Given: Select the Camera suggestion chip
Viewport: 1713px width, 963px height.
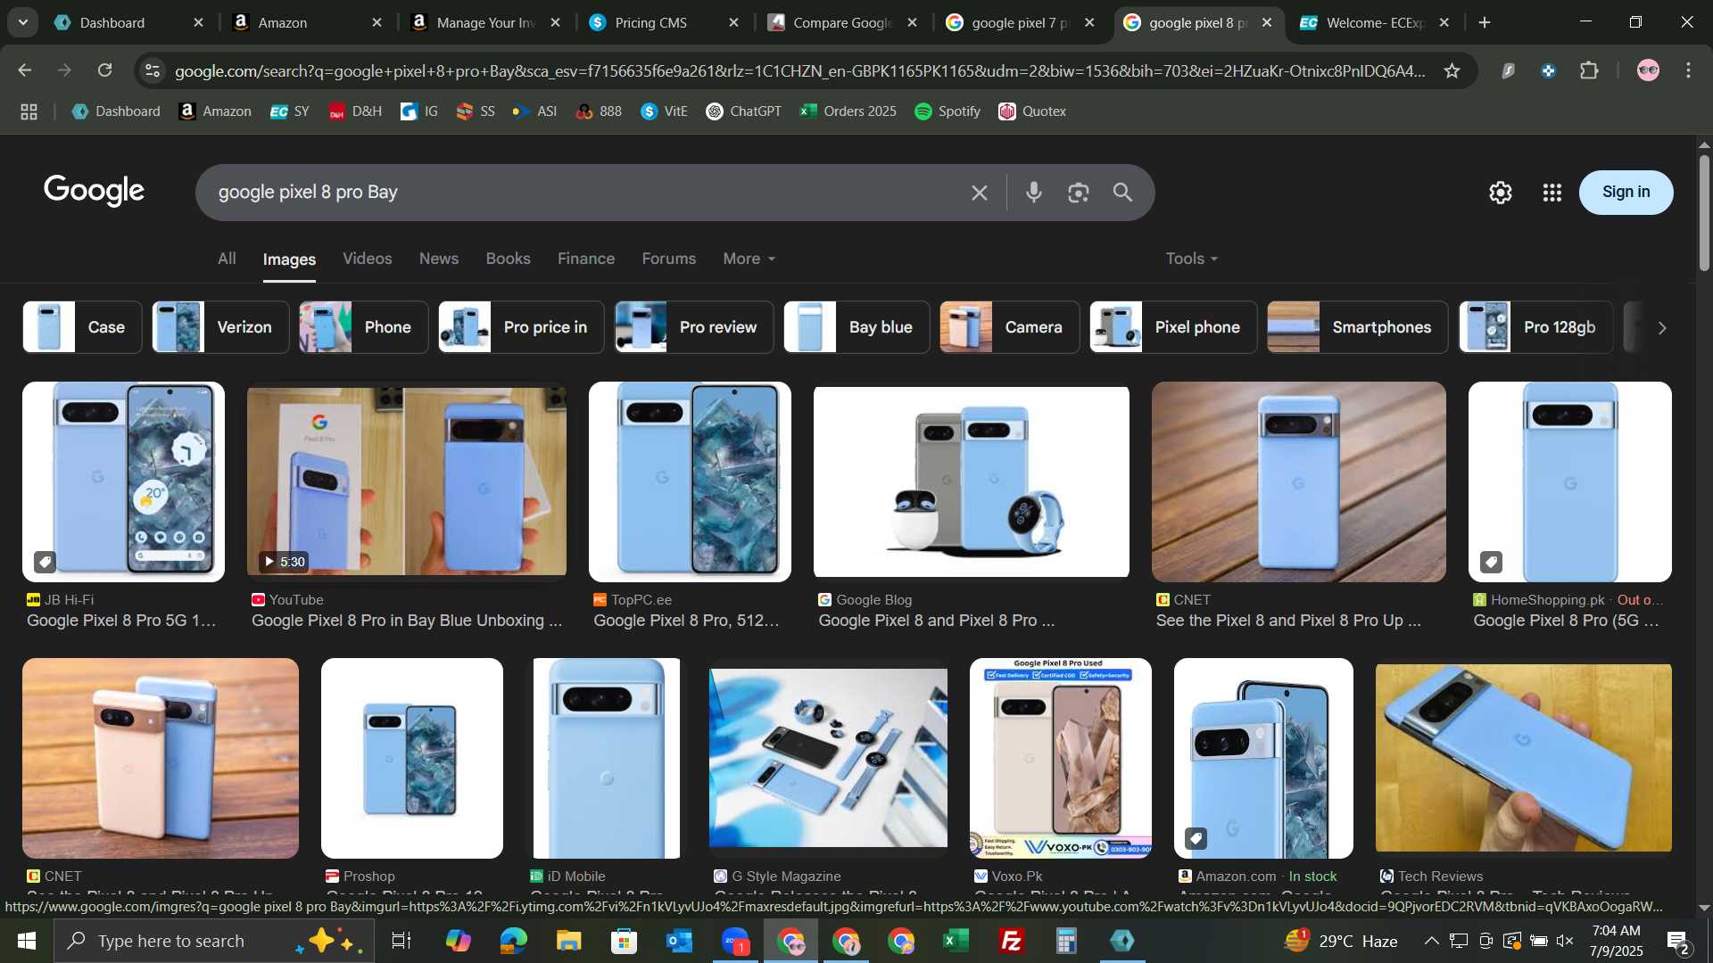Looking at the screenshot, I should pyautogui.click(x=1009, y=327).
